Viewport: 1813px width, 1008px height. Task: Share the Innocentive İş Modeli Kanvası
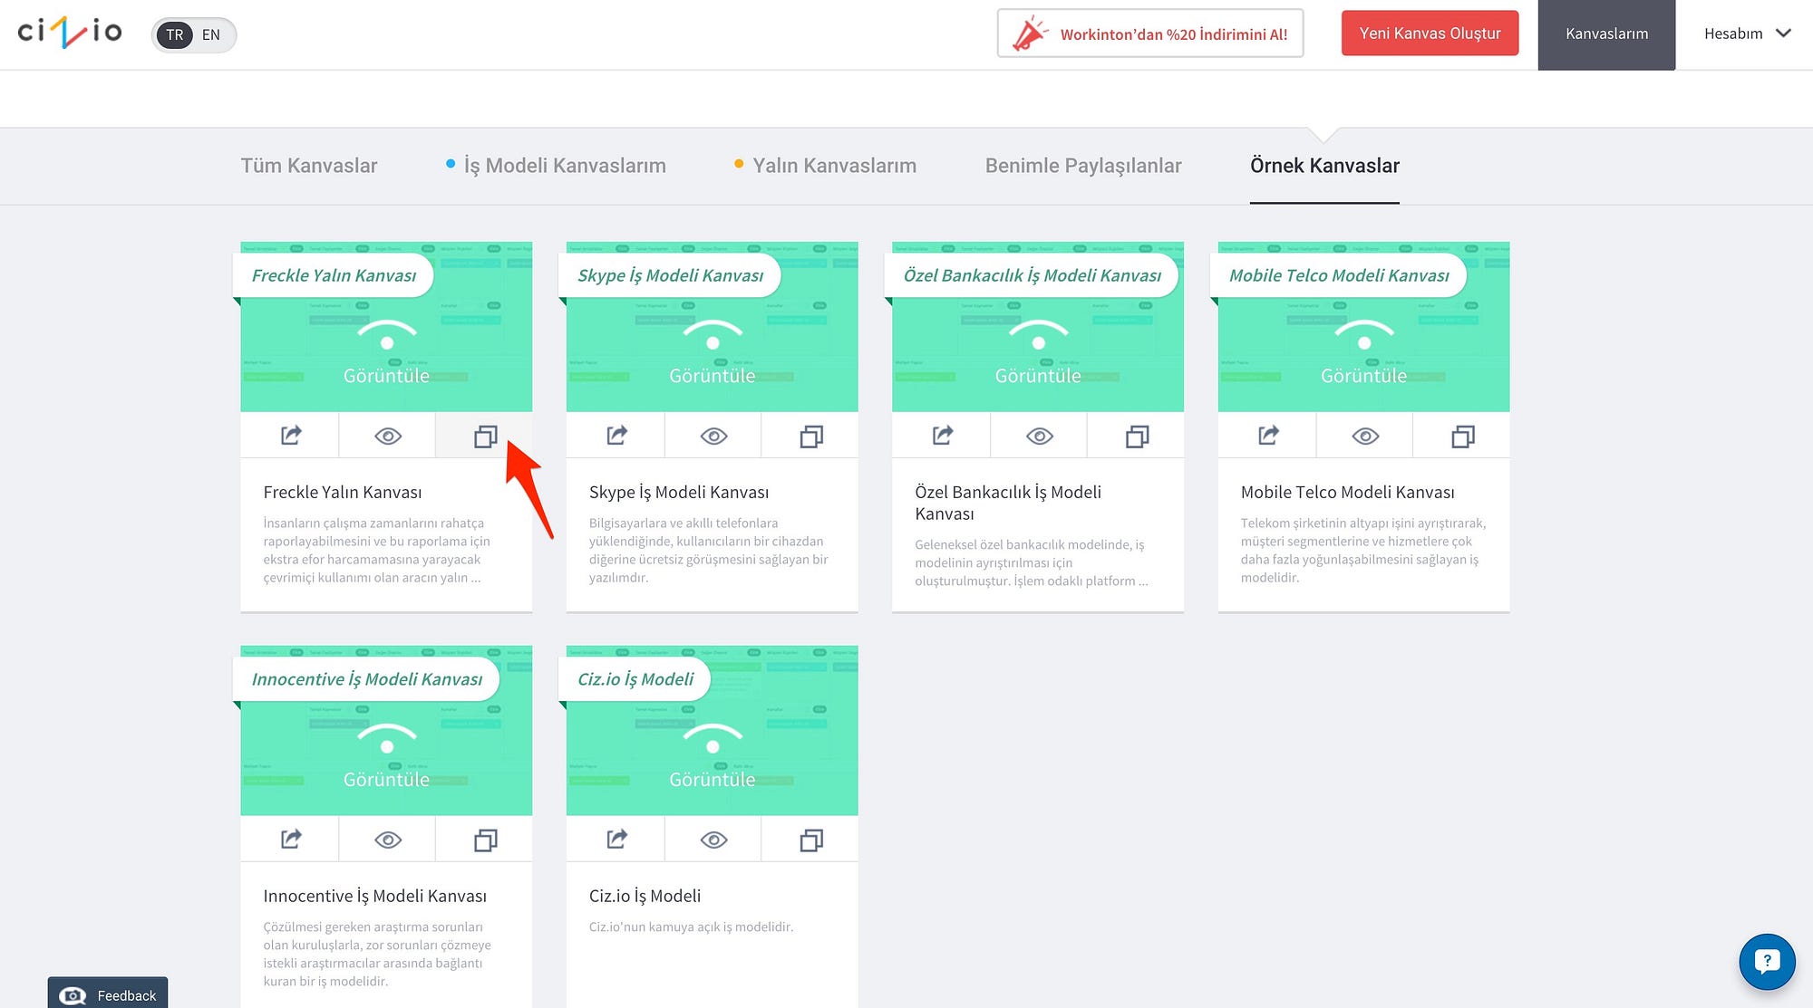pos(290,840)
